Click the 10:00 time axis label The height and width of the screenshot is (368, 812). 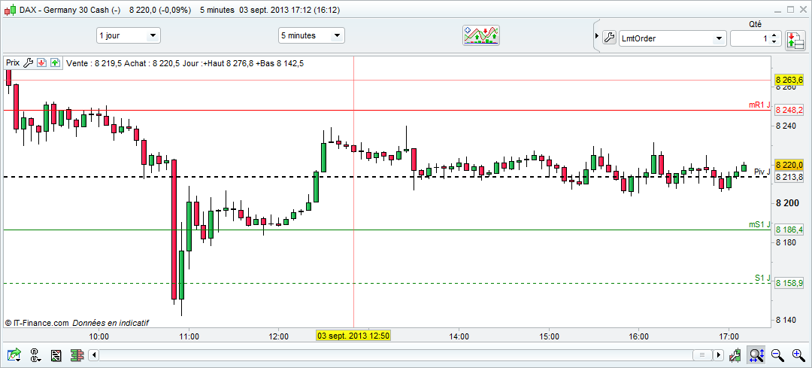click(99, 336)
